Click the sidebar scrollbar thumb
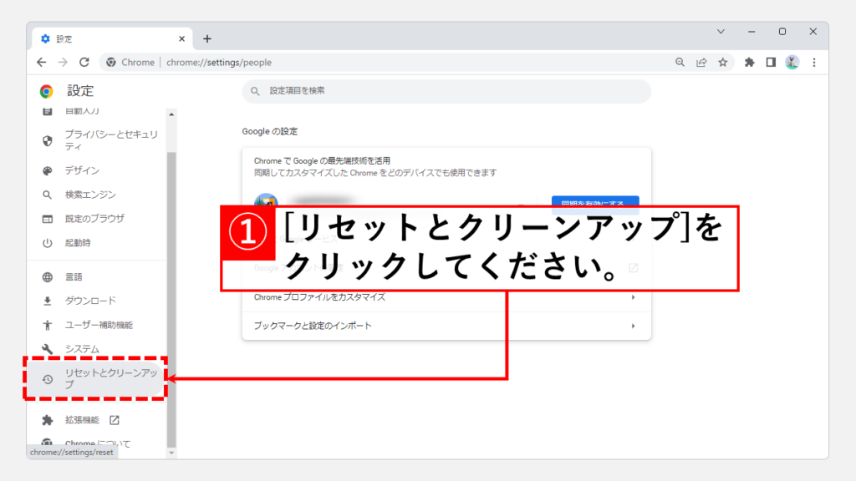 (x=171, y=300)
